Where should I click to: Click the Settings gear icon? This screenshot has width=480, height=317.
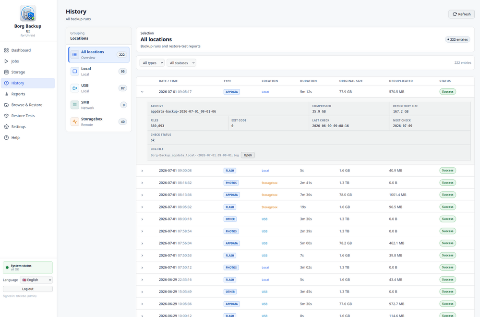(6, 127)
